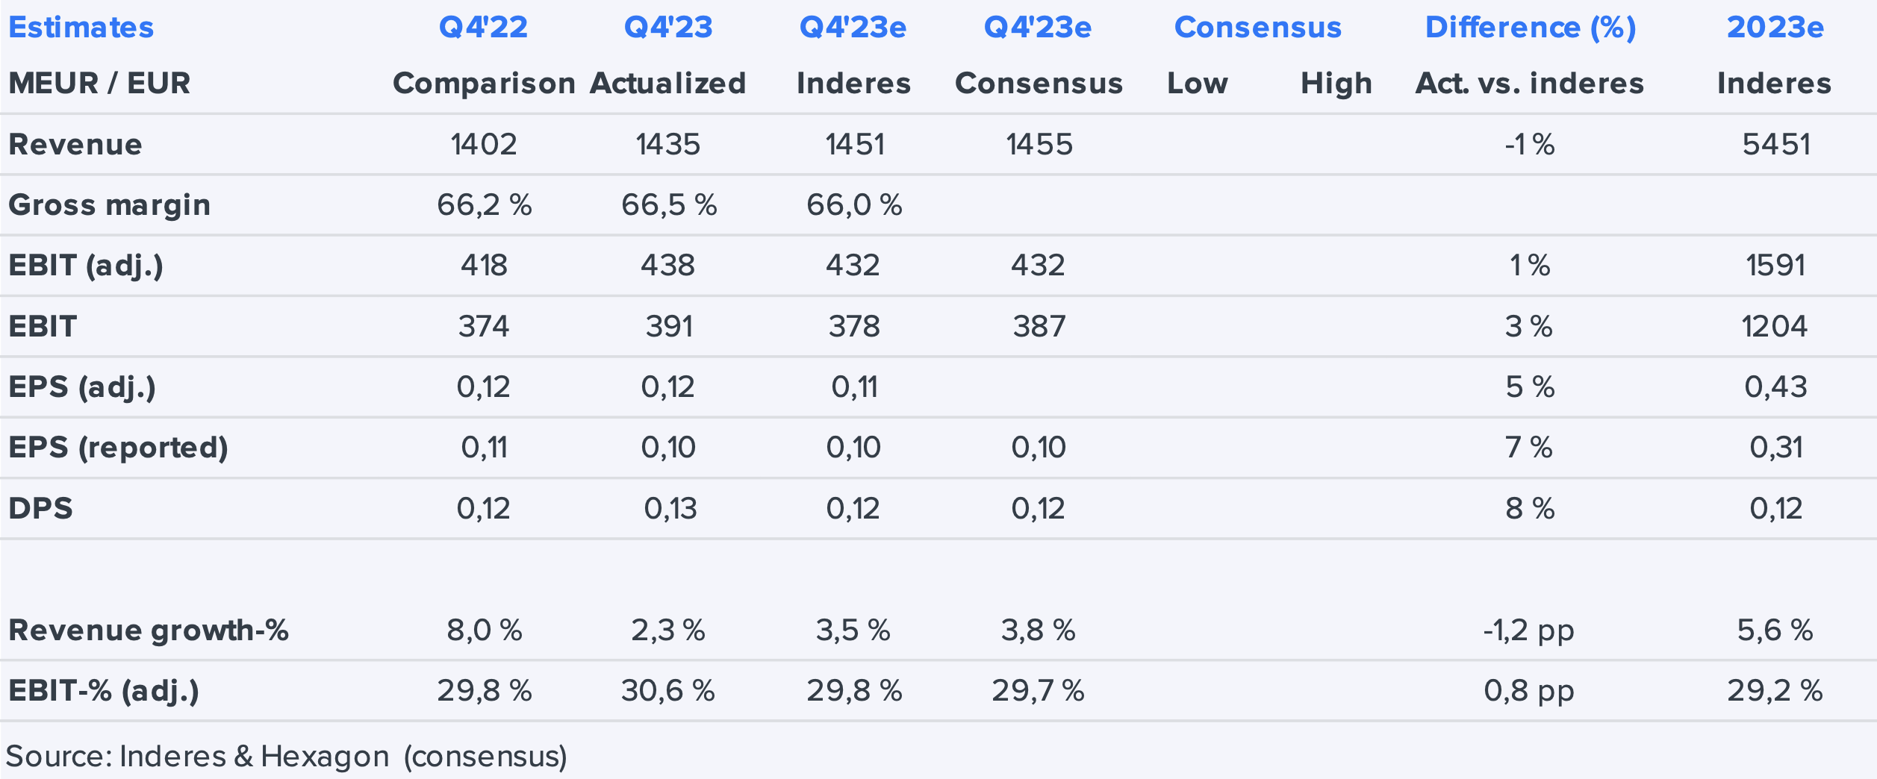
Task: Click the Act. vs. inderes sub-header
Action: (x=1529, y=83)
